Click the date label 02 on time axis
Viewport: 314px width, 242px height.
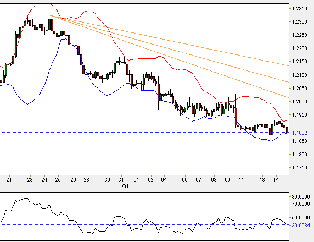tap(150, 180)
